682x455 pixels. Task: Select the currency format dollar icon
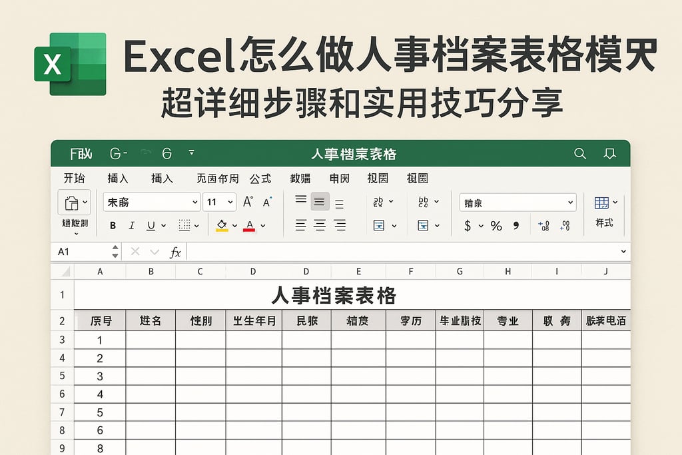point(469,227)
